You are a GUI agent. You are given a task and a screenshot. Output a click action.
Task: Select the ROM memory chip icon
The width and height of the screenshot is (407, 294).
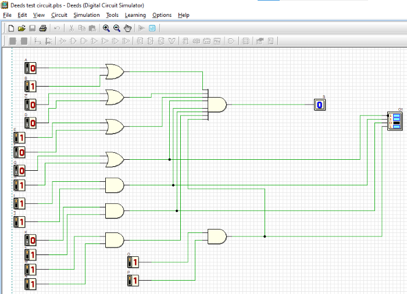(x=217, y=41)
